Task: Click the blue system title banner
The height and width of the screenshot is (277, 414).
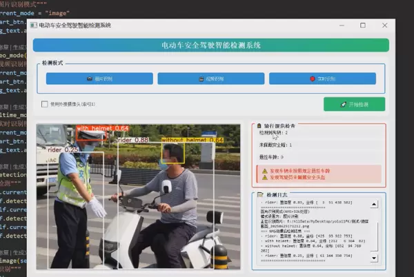Action: (210, 45)
